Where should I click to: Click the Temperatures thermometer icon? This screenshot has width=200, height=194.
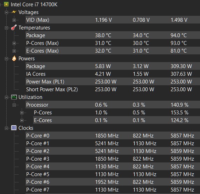click(x=14, y=27)
